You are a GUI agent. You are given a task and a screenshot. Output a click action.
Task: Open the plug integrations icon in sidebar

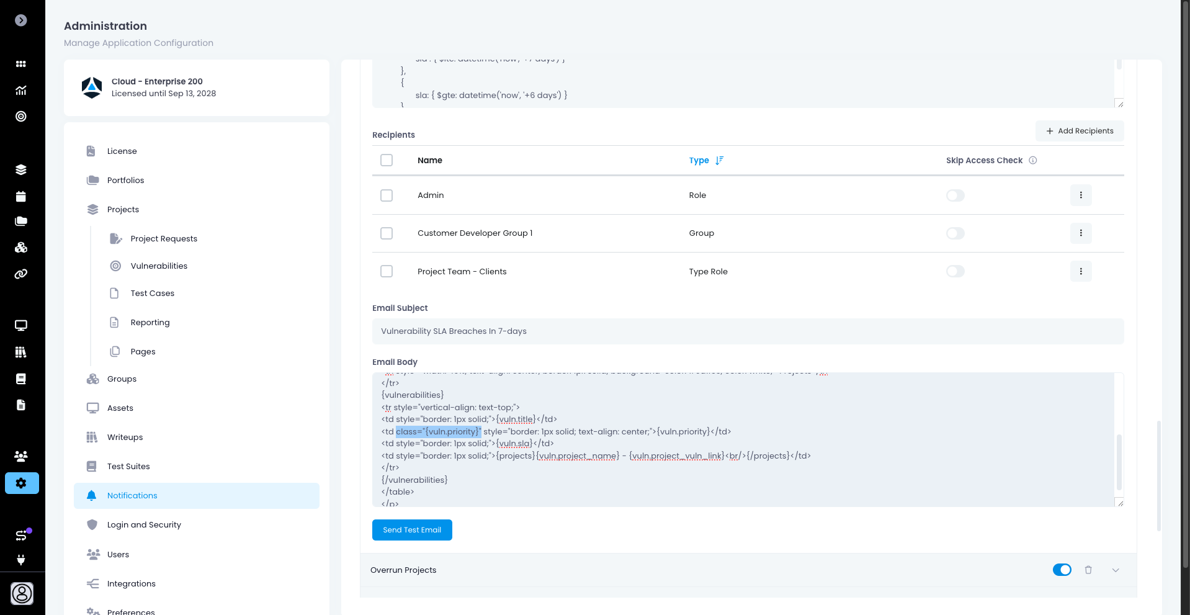coord(21,560)
